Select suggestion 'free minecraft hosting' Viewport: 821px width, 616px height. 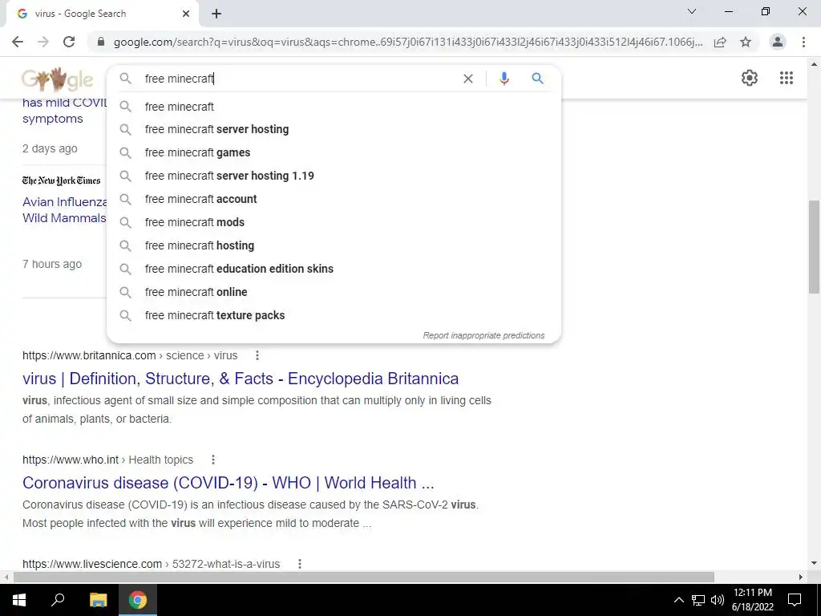(334, 245)
